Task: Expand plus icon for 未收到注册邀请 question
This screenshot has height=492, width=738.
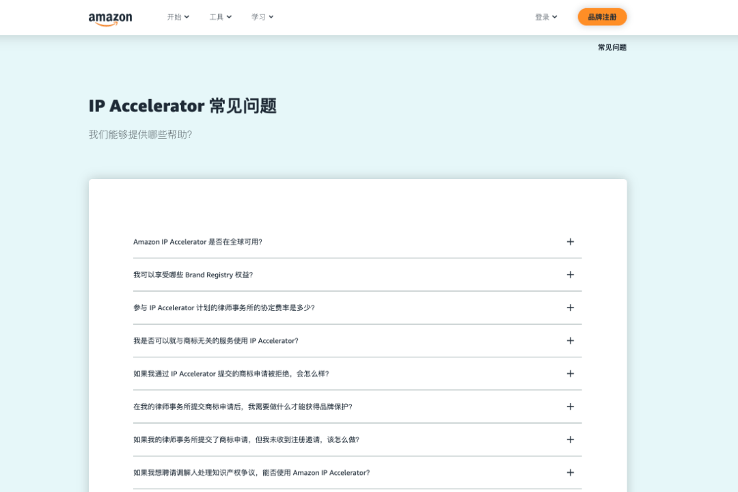Action: pos(570,439)
